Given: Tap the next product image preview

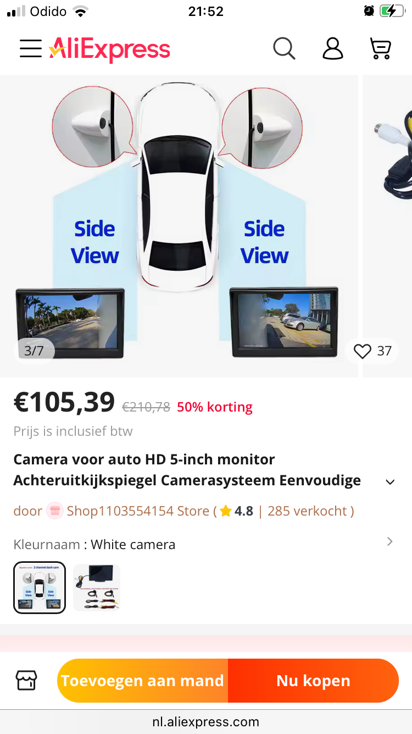Looking at the screenshot, I should (388, 226).
